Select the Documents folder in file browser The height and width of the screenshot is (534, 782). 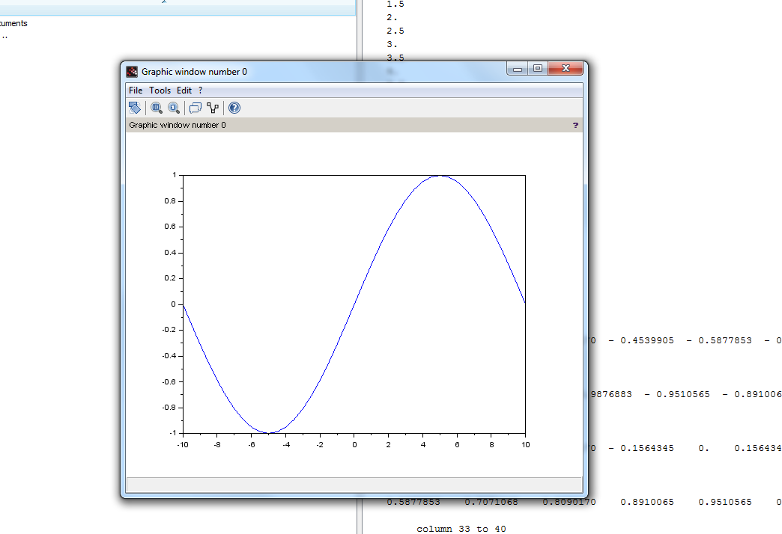13,23
